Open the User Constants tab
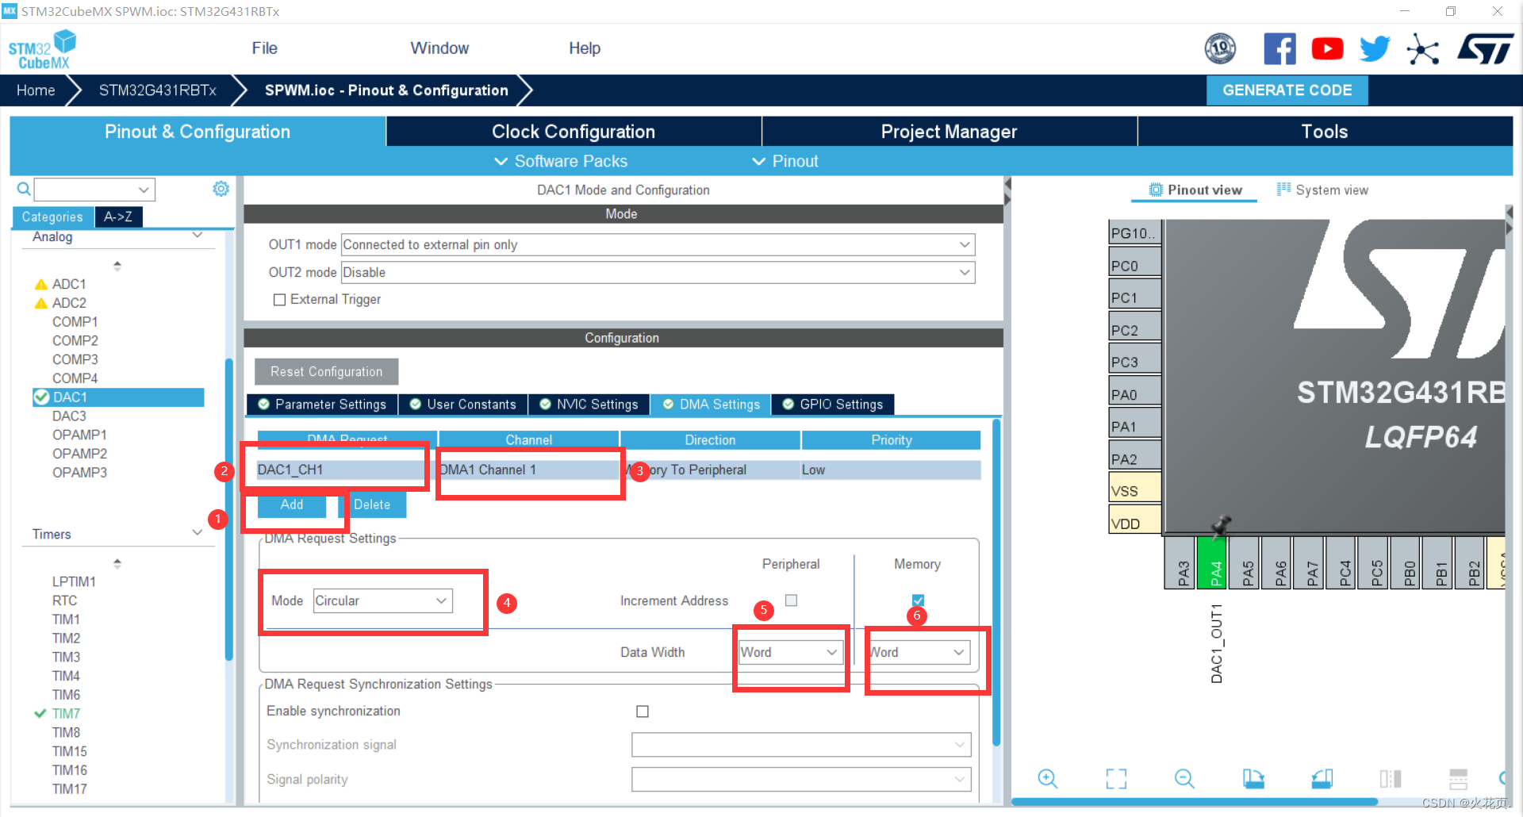1523x817 pixels. [463, 405]
